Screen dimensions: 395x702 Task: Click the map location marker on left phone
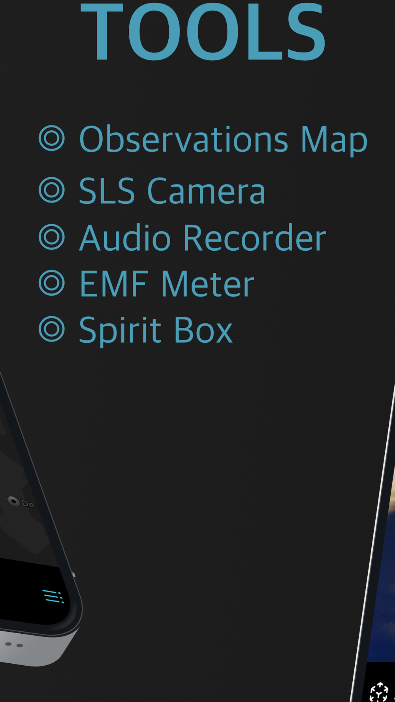(14, 501)
